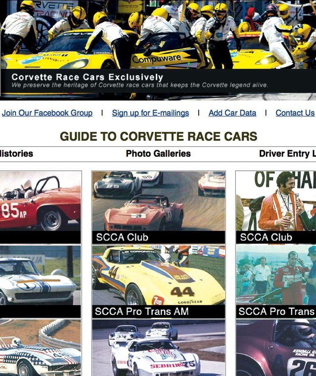Click SCCA Club label in Driver Entry column
This screenshot has height=376, width=316.
pyautogui.click(x=266, y=237)
